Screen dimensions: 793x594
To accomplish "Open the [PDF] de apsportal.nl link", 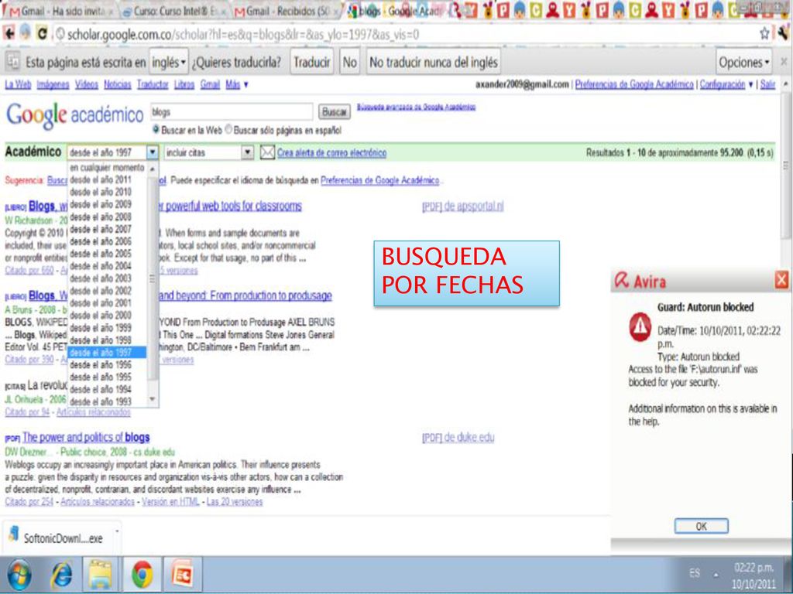I will click(x=463, y=206).
